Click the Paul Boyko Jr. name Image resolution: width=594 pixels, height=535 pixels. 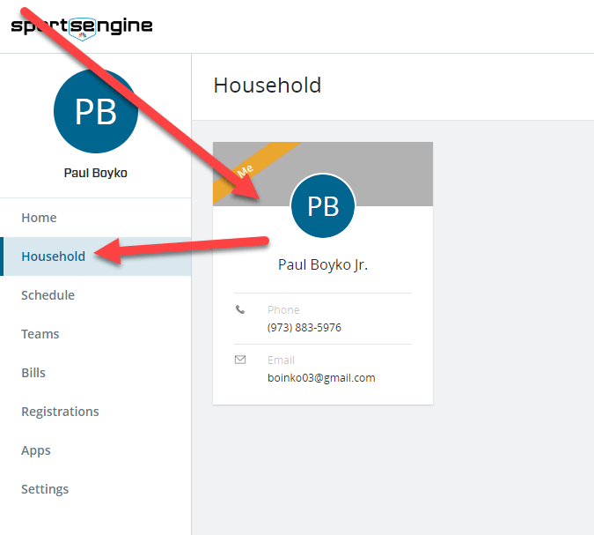pyautogui.click(x=323, y=264)
